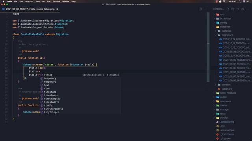Viewport: 252px width, 141px height.
Task: Expand the public folder chevron
Action: tap(214, 97)
